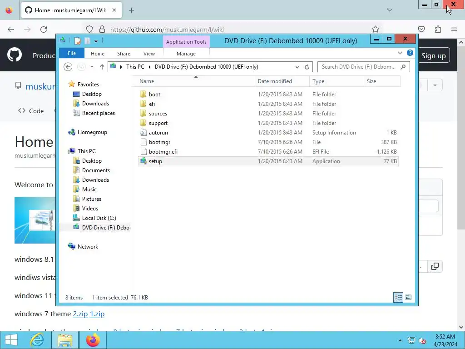This screenshot has height=349, width=465.
Task: Open Firefox extensions puzzle icon
Action: (438, 30)
